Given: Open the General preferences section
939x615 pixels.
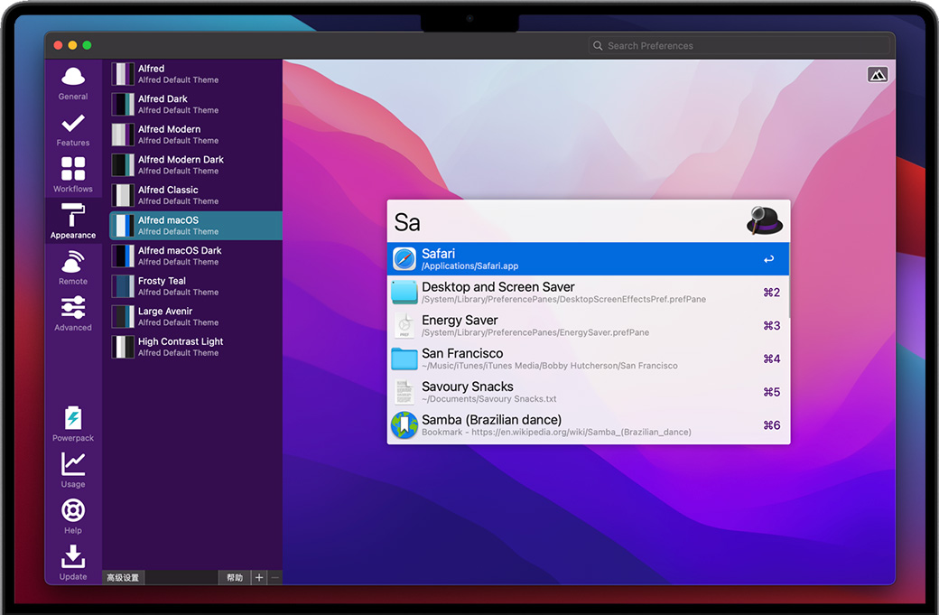Looking at the screenshot, I should 73,83.
